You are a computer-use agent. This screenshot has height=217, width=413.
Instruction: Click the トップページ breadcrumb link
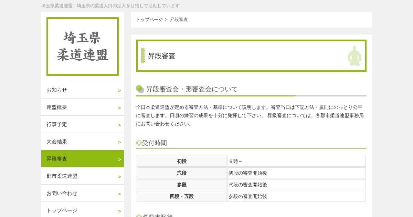point(149,20)
